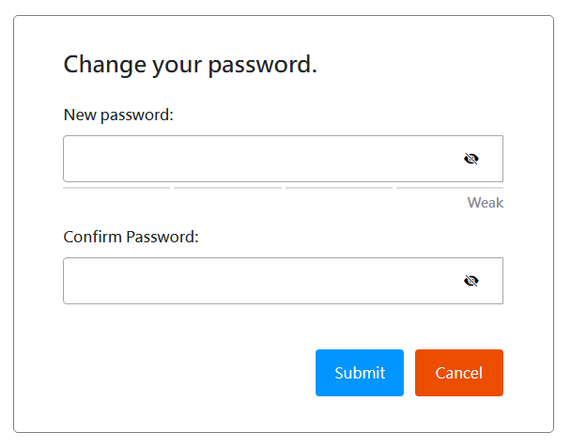This screenshot has height=448, width=571.
Task: Click the "New password:" label
Action: pos(118,115)
